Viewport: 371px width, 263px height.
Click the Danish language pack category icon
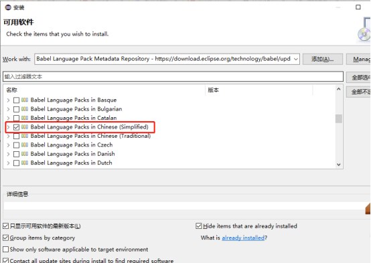pyautogui.click(x=25, y=154)
